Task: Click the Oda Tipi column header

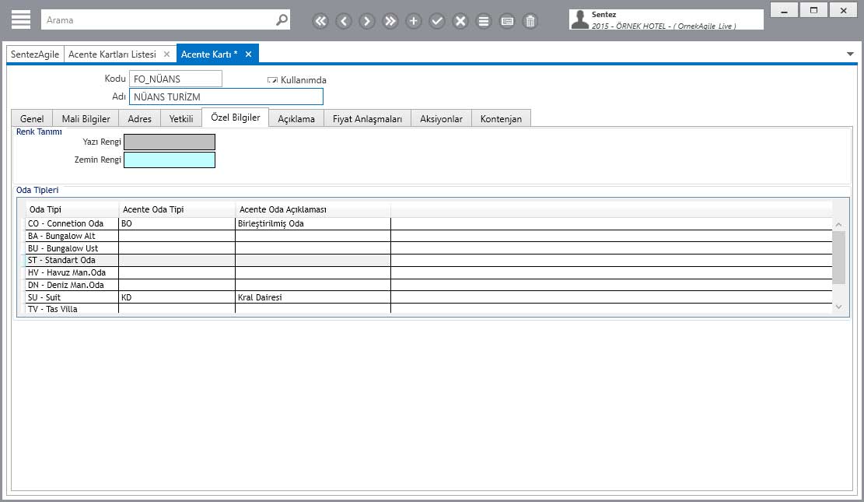Action: pyautogui.click(x=72, y=209)
